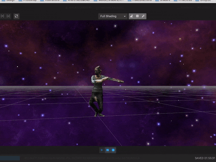The height and width of the screenshot is (162, 216).
Task: Click the second bracketed arrow panel icon
Action: coord(8,16)
